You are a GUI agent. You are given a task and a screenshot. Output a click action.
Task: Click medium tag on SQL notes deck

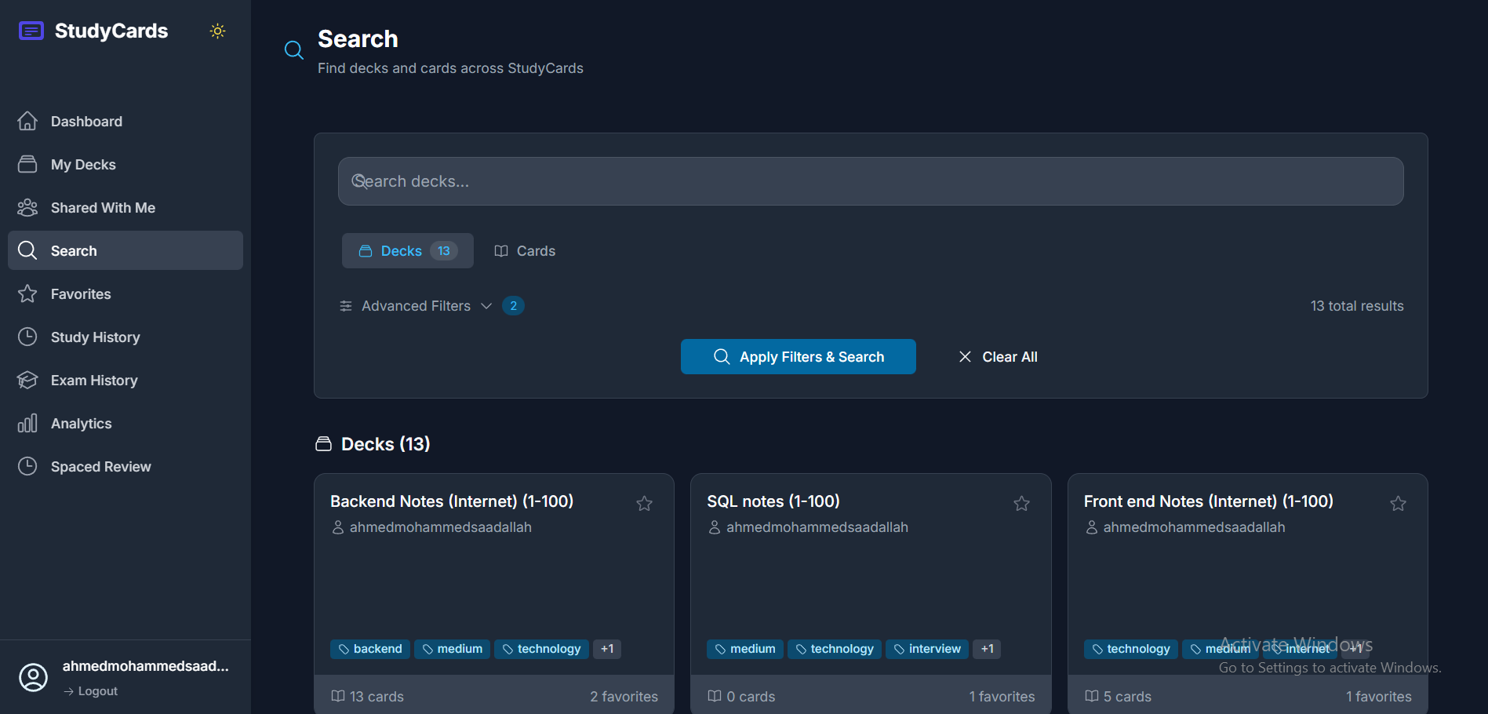coord(745,649)
